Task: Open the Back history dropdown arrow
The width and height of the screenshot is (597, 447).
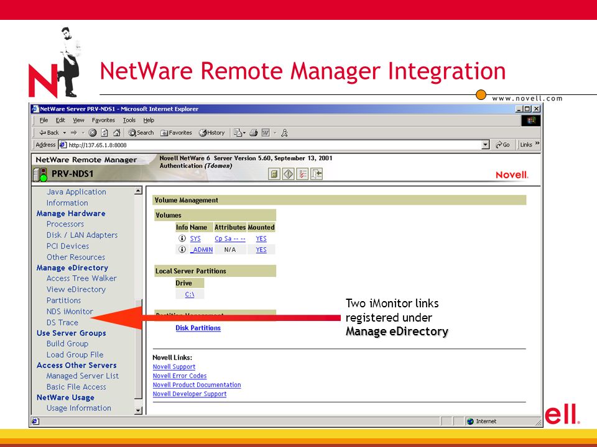Action: pos(64,133)
